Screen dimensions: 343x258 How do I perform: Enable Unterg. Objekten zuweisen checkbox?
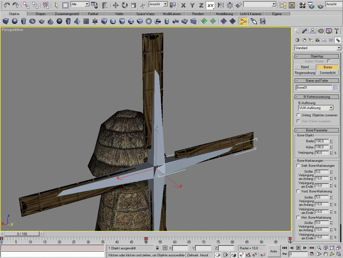[298, 115]
